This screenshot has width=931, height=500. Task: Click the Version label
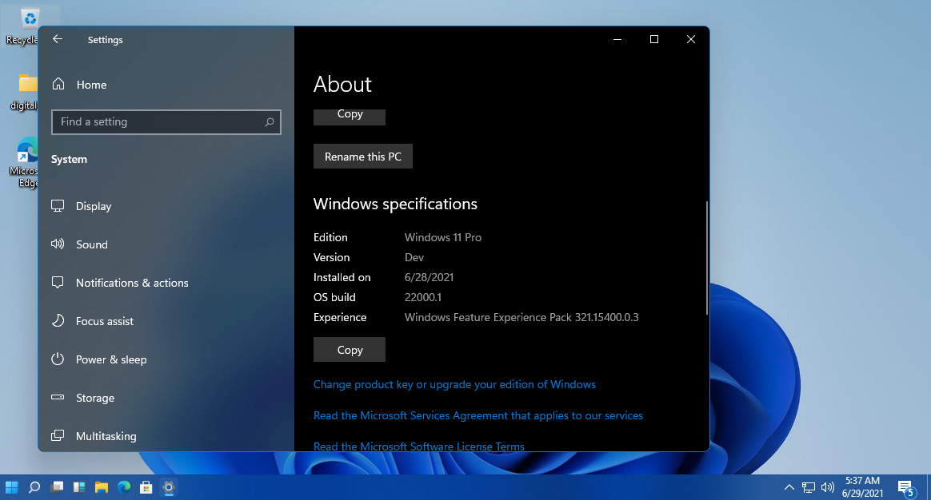click(331, 257)
